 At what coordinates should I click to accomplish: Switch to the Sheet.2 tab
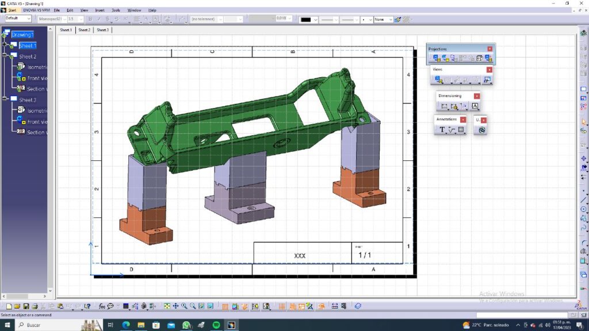point(84,30)
